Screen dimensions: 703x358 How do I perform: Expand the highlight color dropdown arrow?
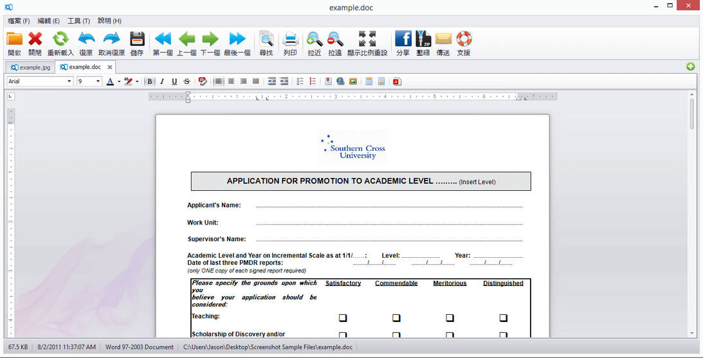pos(137,82)
